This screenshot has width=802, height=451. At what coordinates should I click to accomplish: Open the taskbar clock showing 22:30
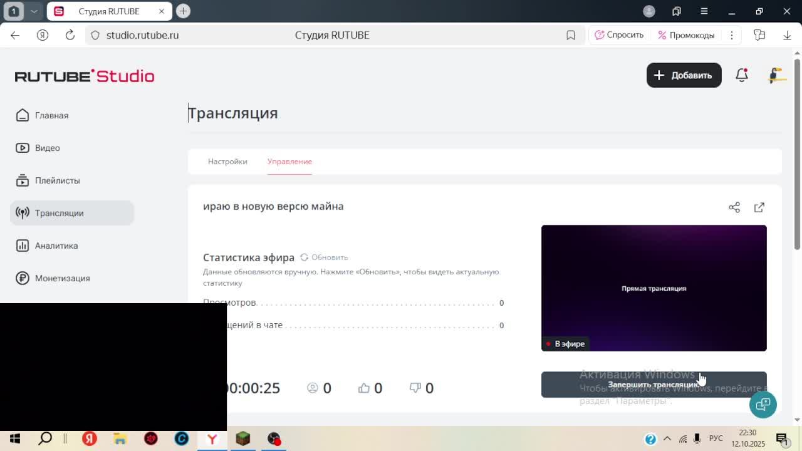click(x=748, y=438)
